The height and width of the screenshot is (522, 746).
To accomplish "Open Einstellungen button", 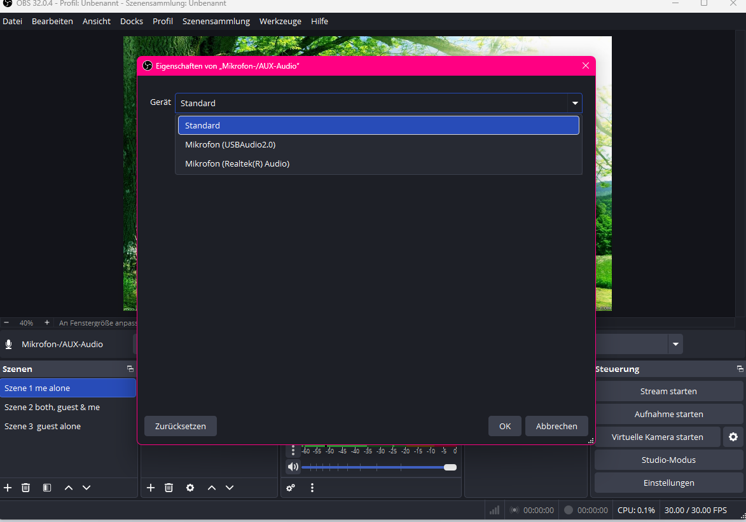I will [668, 483].
